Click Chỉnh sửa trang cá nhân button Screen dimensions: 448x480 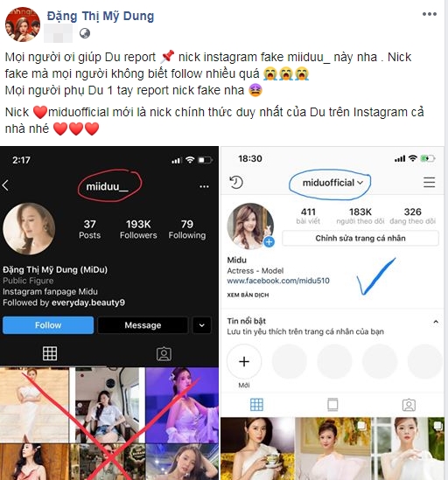tap(360, 238)
